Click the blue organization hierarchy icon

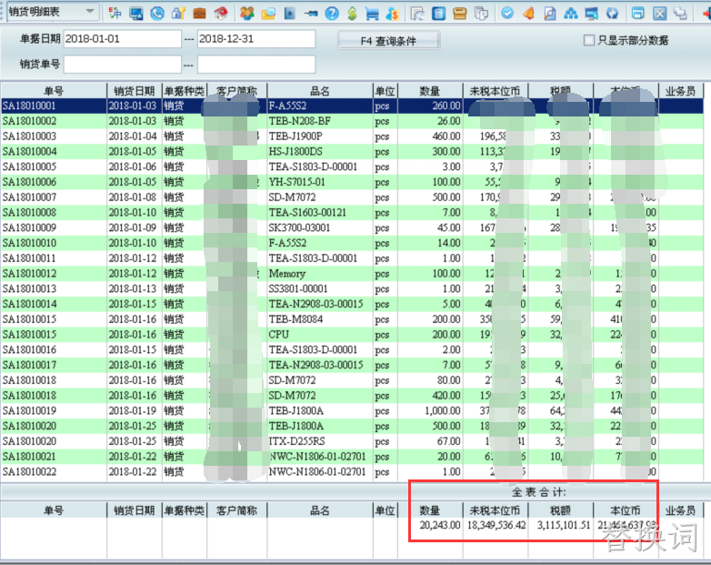[x=570, y=14]
